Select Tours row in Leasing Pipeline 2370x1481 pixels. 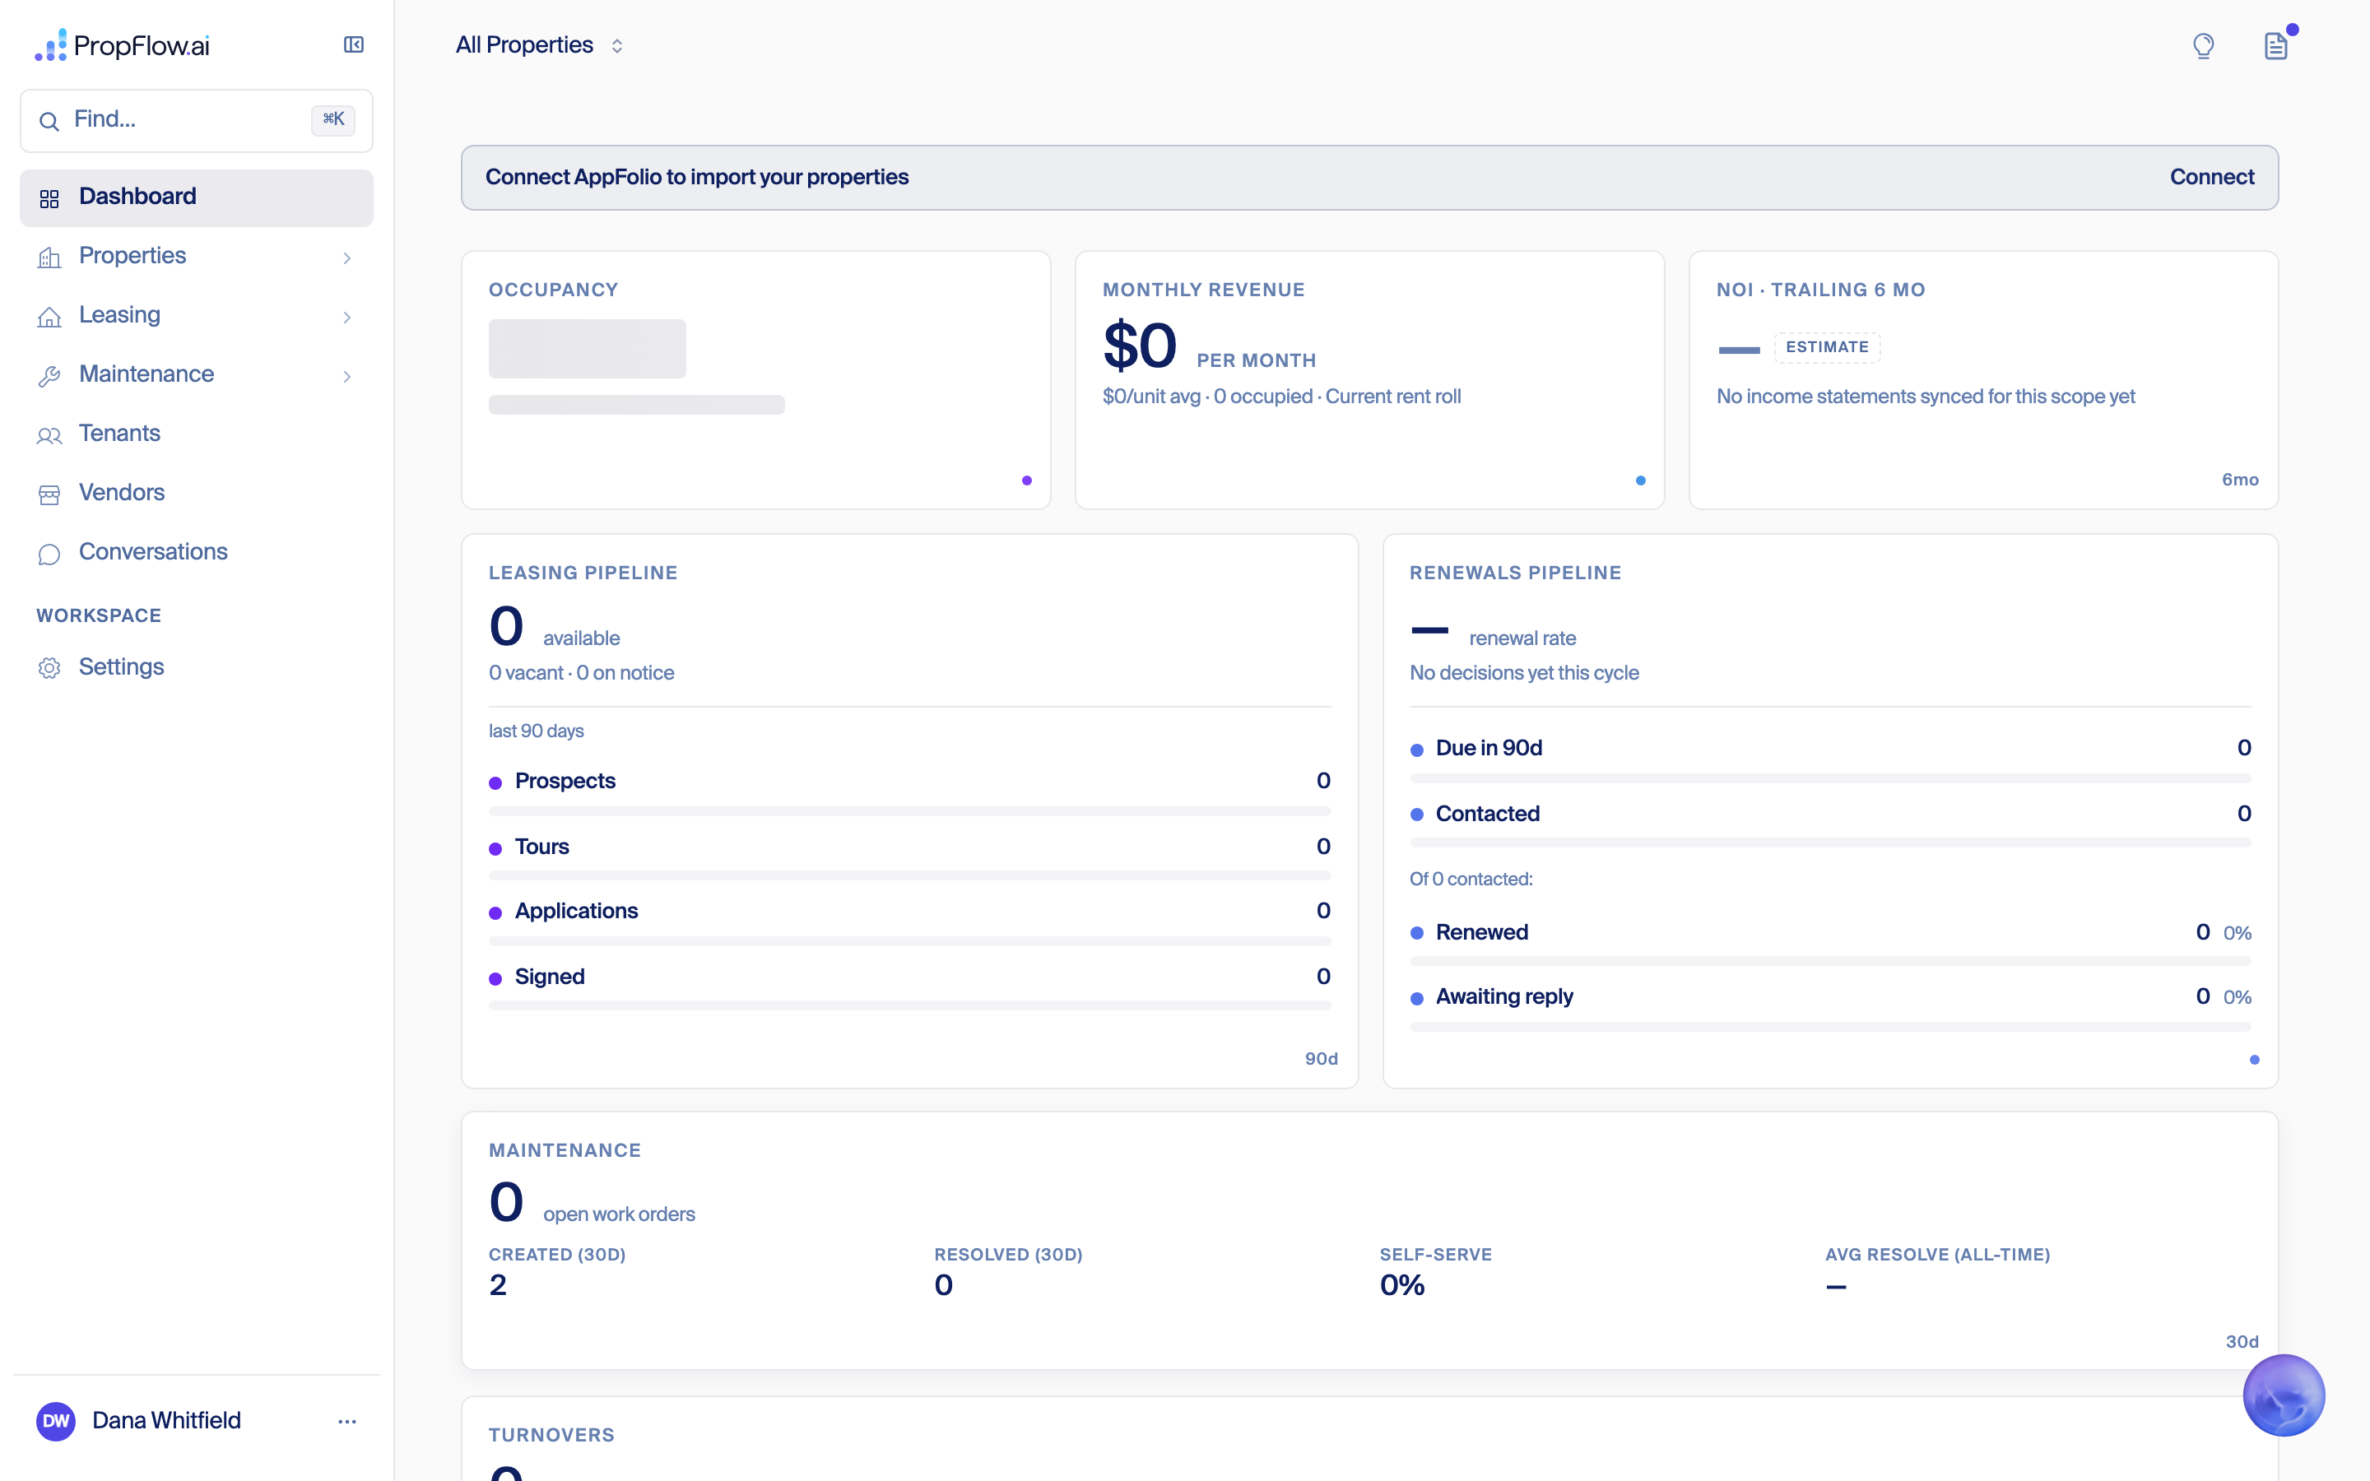pos(910,847)
